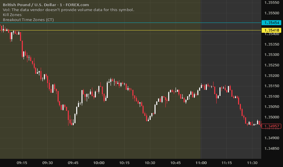Click the 11:15 time axis label
Viewport: 283px width, 167px height.
(x=227, y=163)
